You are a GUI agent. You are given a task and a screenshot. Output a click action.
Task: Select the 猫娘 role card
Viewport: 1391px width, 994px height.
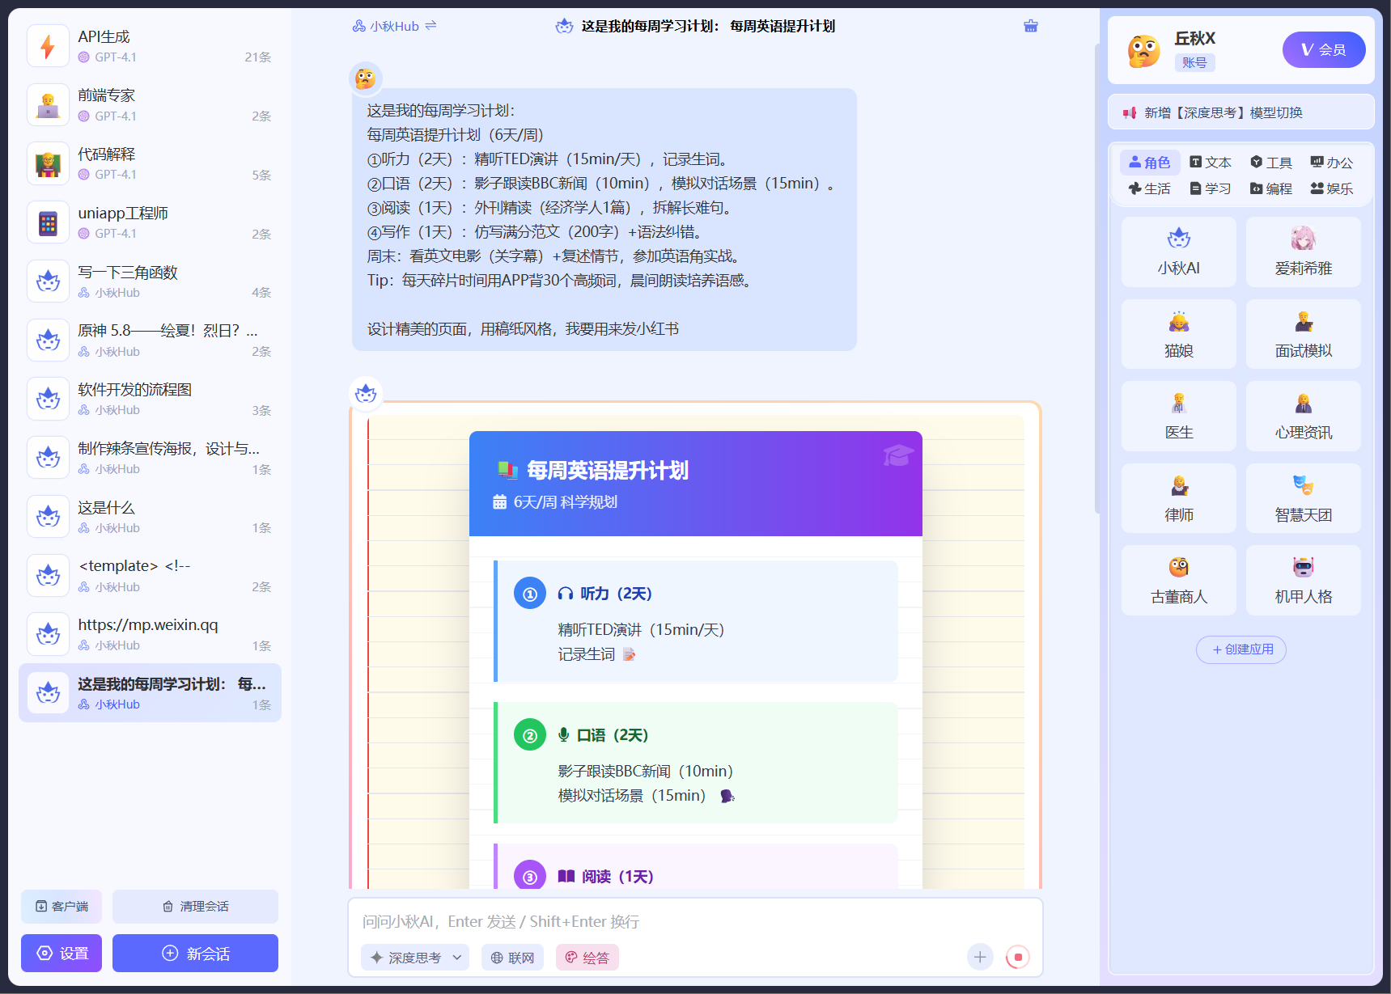[x=1178, y=334]
